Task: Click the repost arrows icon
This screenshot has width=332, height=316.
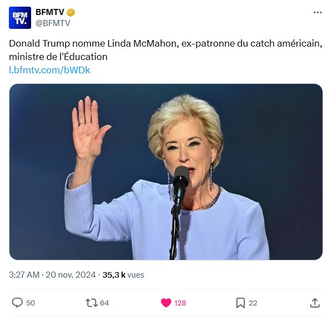Action: 91,303
